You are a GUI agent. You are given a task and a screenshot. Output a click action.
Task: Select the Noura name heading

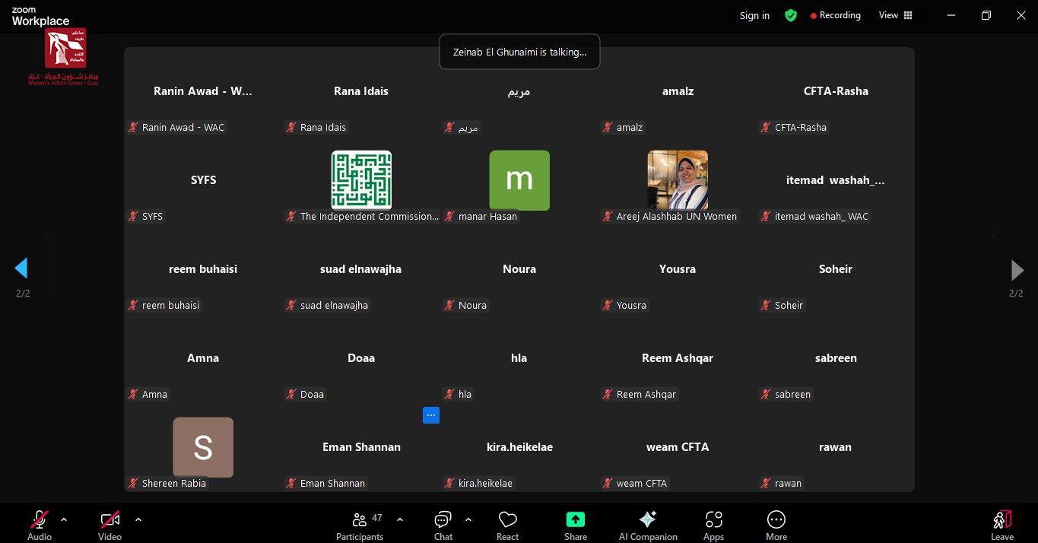519,269
